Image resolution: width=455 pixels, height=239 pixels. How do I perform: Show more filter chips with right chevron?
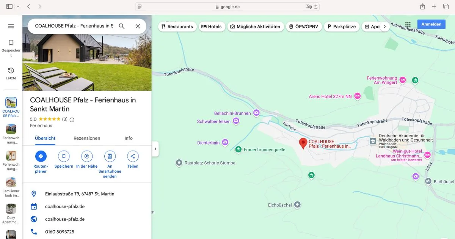pos(384,27)
